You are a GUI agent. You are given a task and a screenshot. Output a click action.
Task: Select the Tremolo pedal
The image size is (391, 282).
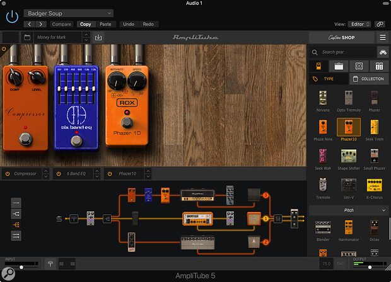tap(323, 188)
